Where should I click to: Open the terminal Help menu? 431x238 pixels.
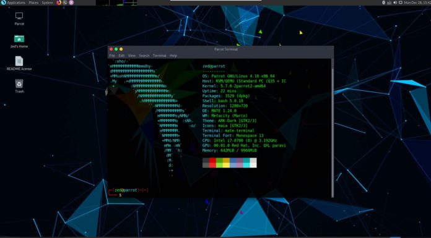click(x=173, y=56)
